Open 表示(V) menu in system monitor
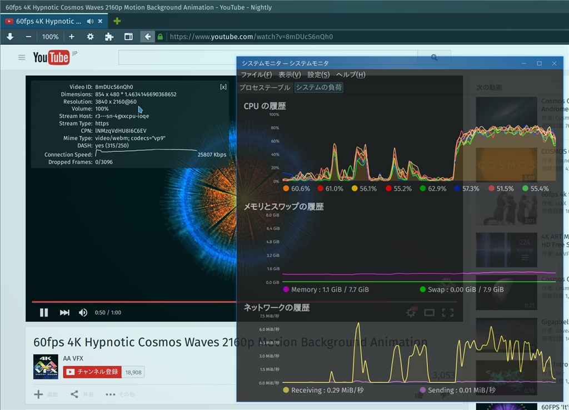This screenshot has height=410, width=569. point(290,75)
